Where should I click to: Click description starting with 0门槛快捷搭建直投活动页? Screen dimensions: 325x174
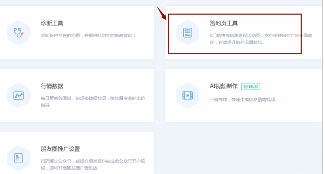coord(261,39)
